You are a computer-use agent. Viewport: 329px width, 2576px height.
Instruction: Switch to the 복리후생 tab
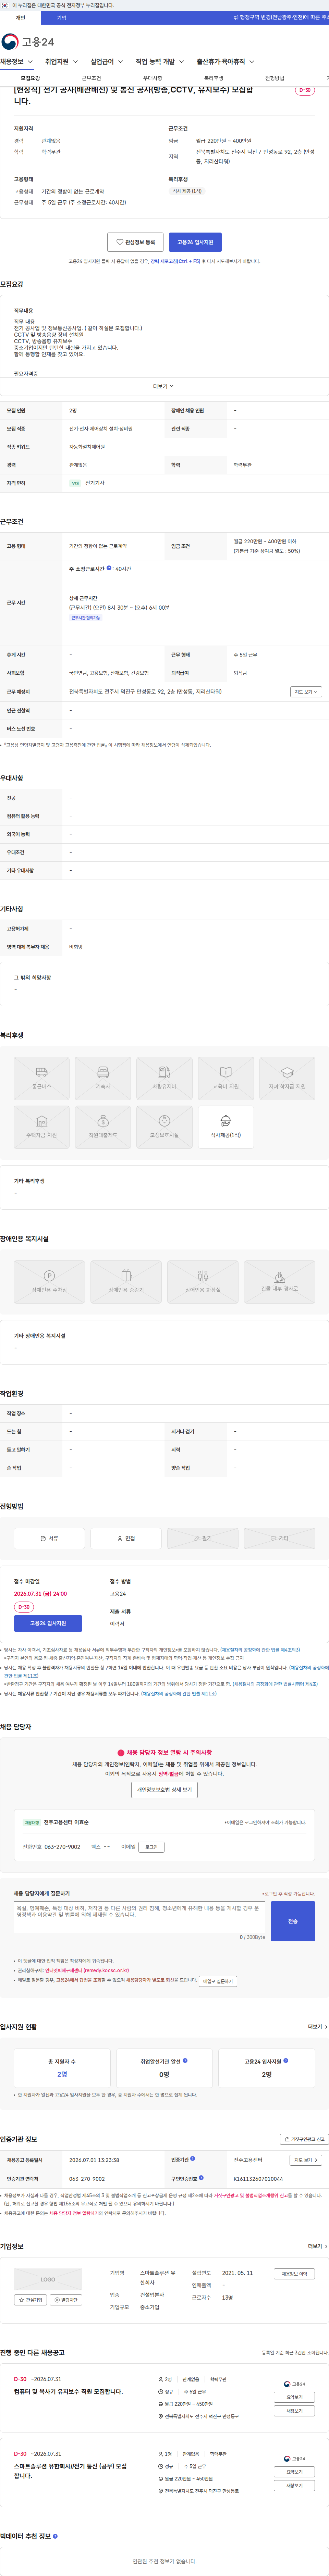pos(213,78)
